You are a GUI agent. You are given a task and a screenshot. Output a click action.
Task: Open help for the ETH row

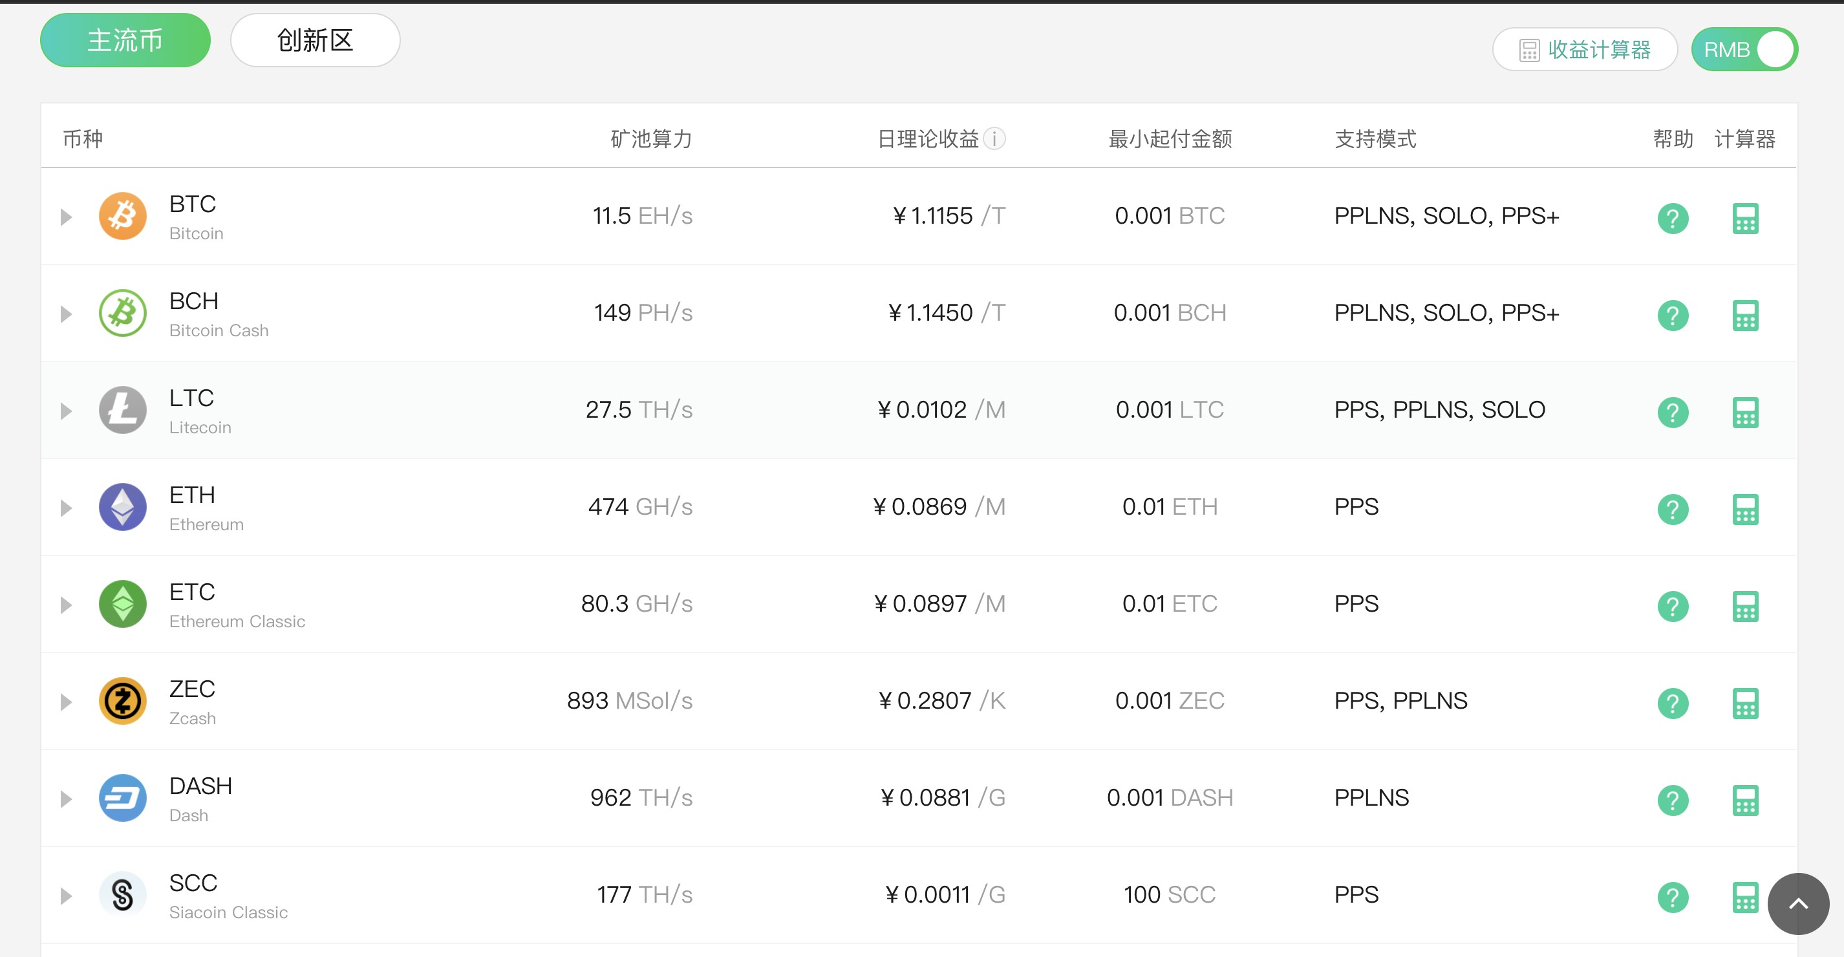(x=1672, y=509)
